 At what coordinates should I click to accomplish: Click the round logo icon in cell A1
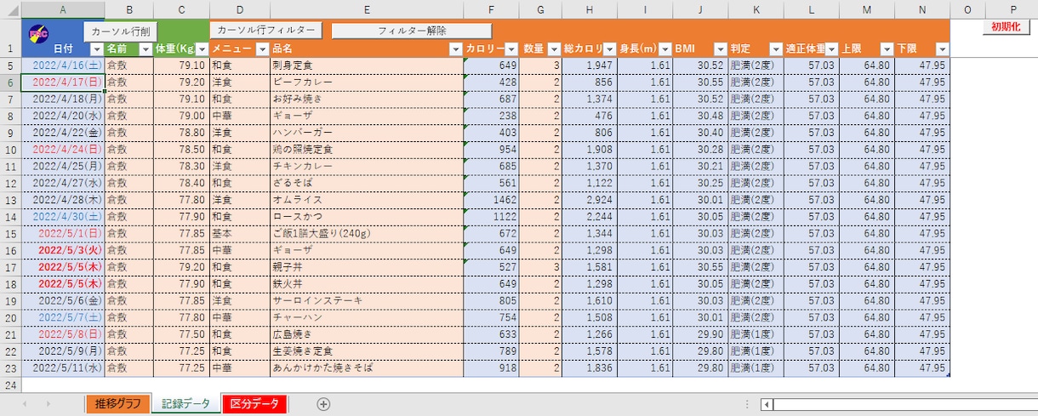(38, 33)
